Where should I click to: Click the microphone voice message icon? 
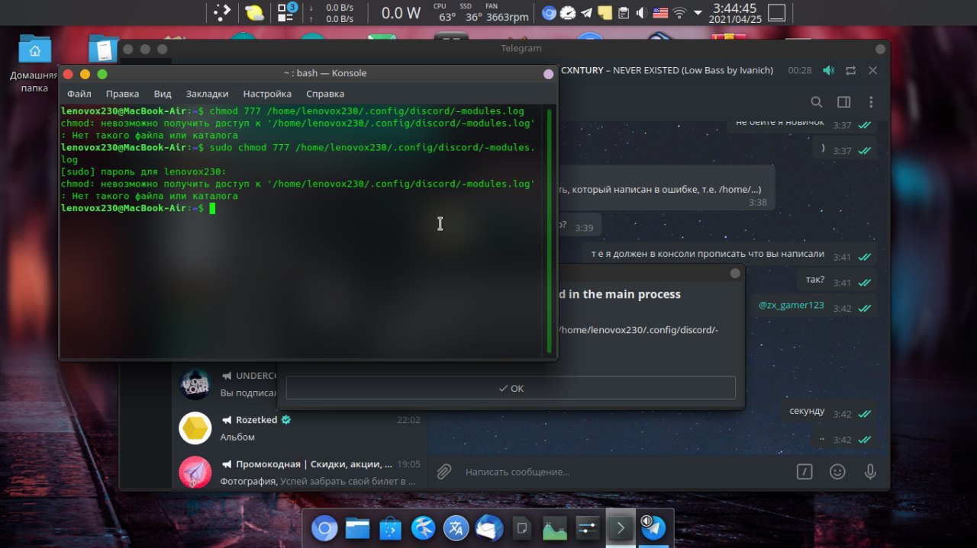tap(870, 472)
